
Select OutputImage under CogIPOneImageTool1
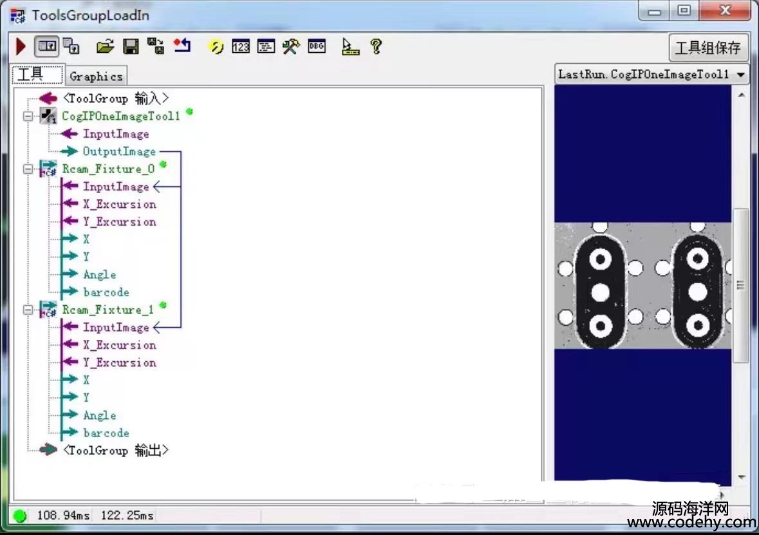119,151
